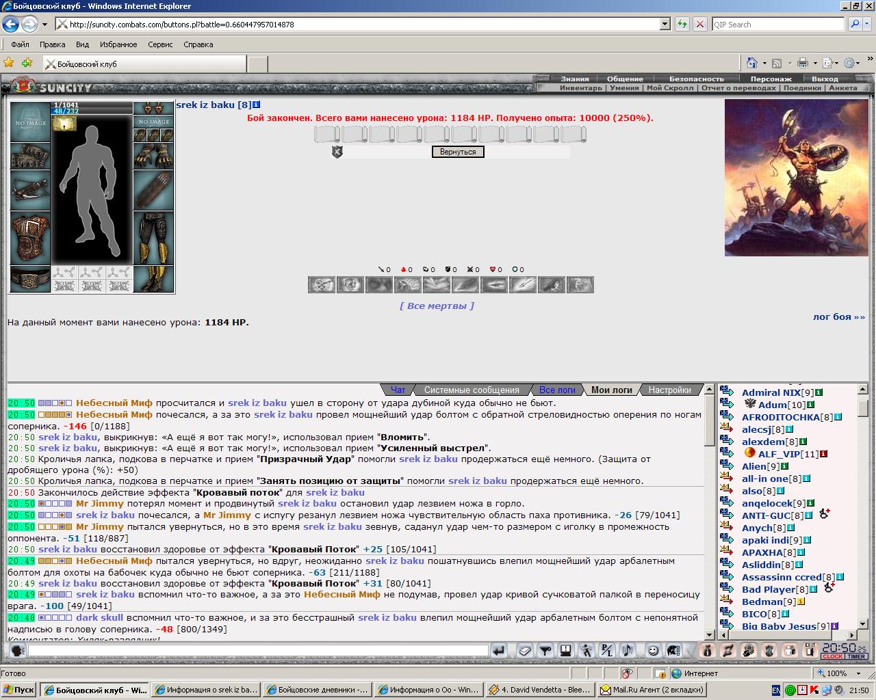Click in the chat message input field
Screen dimensions: 876x700
[258, 651]
